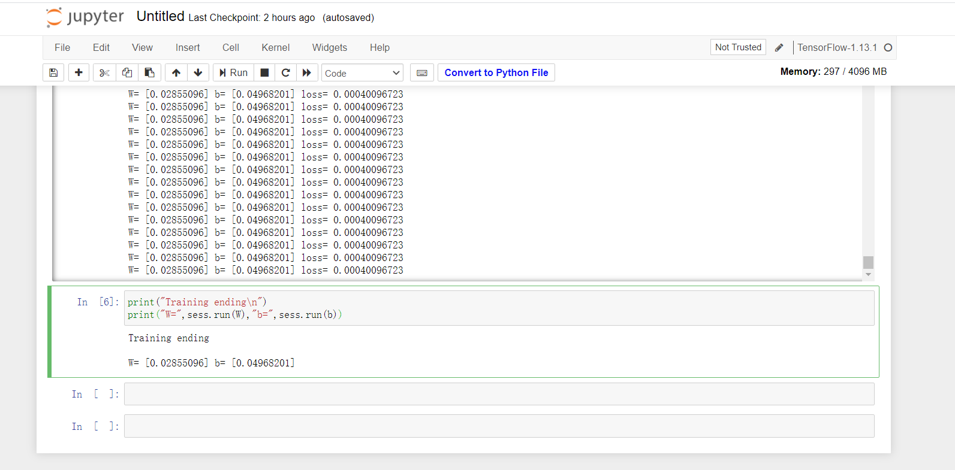The image size is (955, 470).
Task: Open the Cell menu
Action: point(230,47)
